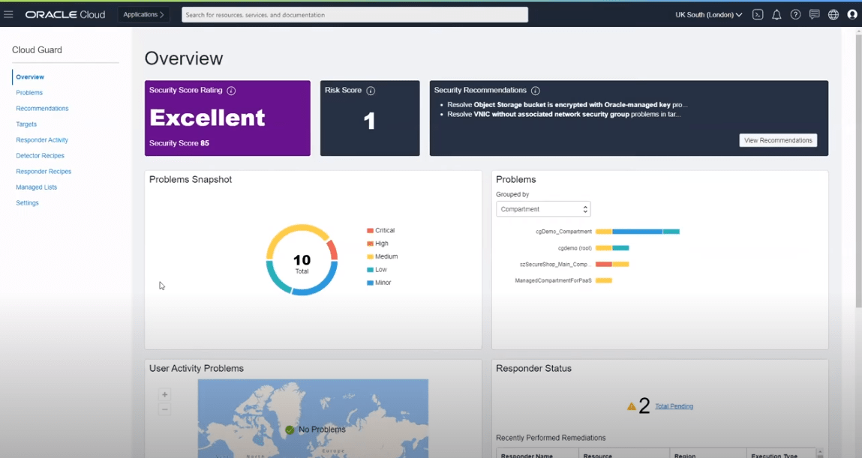Screen dimensions: 862x458
Task: Click the szSecureShop_Main_Comp problems bar
Action: [612, 264]
